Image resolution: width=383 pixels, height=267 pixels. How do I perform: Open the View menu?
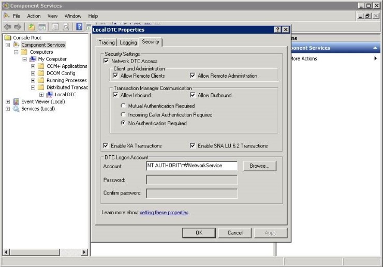point(52,16)
